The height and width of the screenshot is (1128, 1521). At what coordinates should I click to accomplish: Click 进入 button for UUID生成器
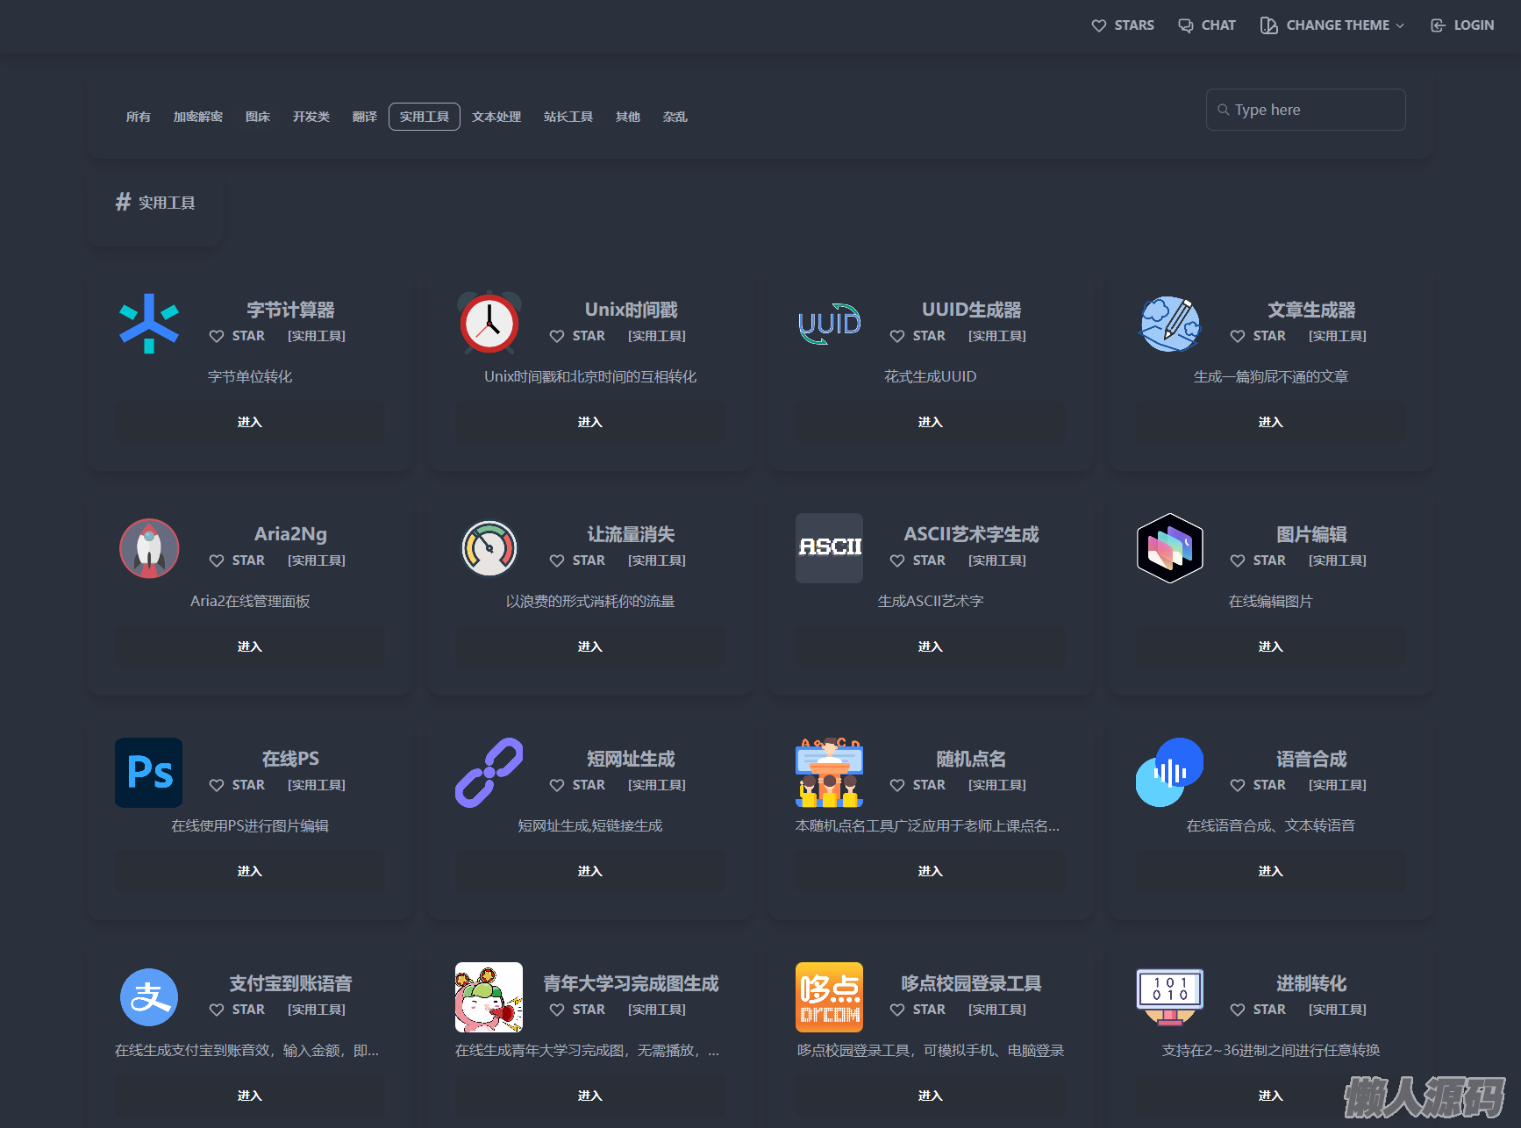[931, 422]
